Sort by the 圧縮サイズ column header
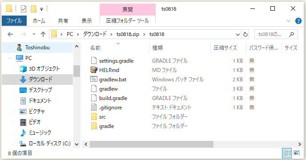 click(x=225, y=48)
